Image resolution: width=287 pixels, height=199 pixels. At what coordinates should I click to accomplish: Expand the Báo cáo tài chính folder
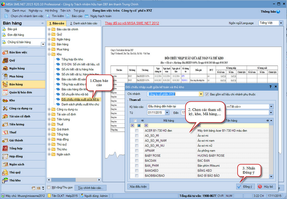pos(49,29)
